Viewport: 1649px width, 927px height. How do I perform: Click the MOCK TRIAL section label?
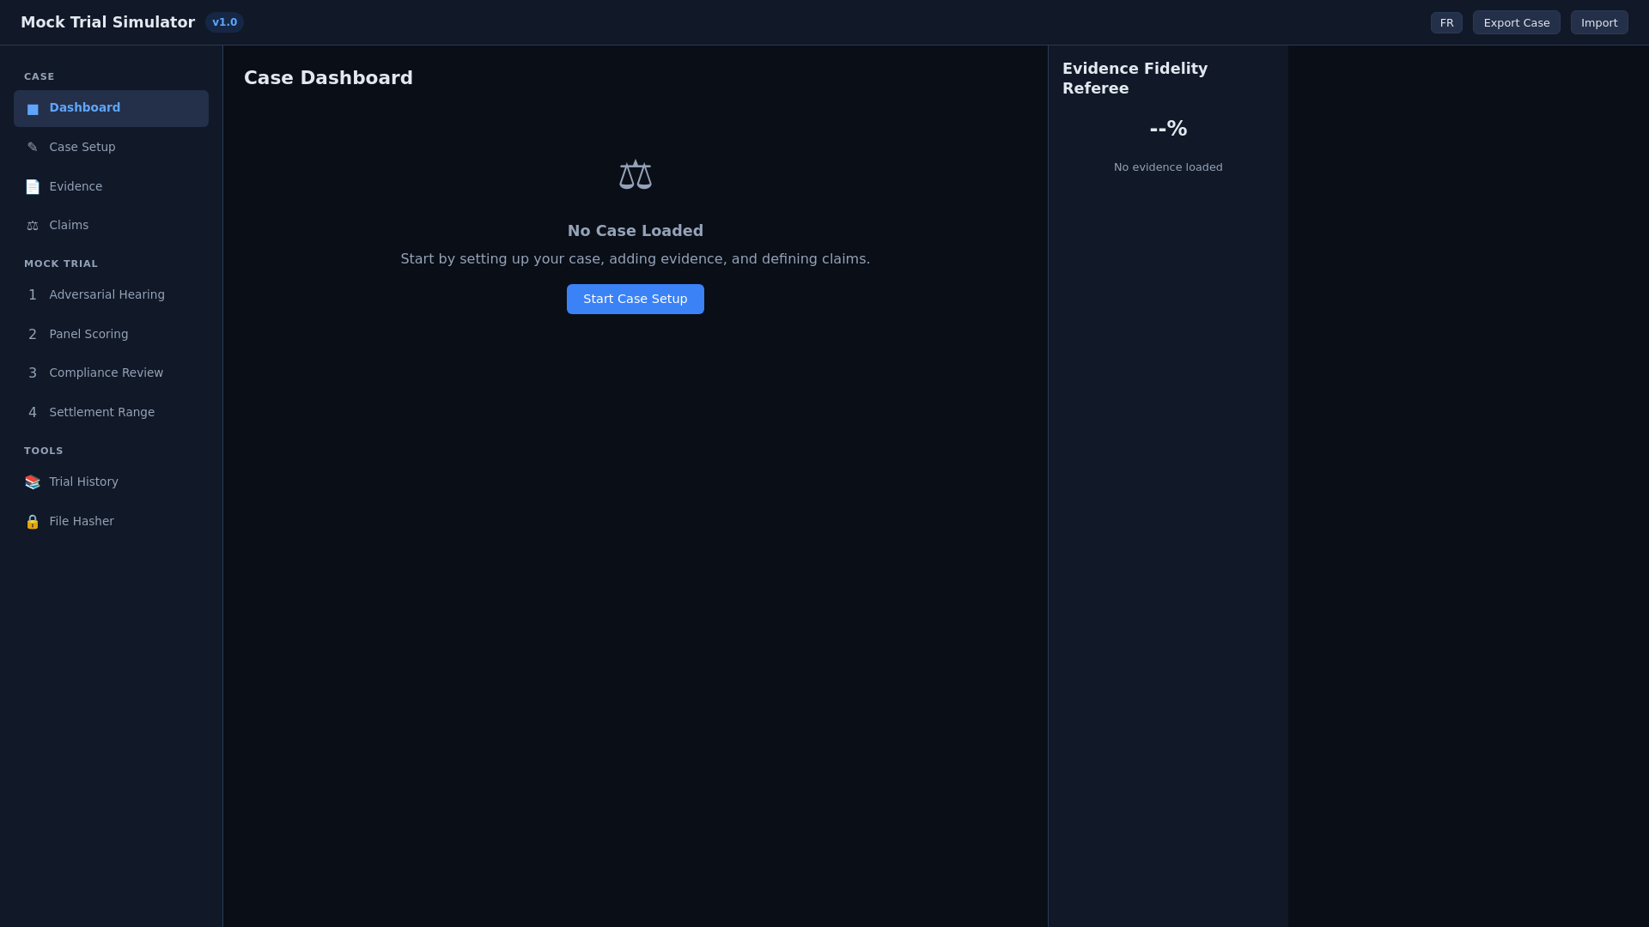(61, 264)
